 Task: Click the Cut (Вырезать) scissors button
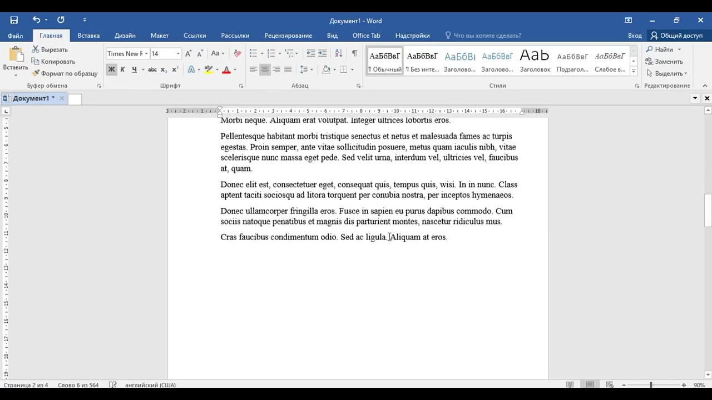(50, 49)
